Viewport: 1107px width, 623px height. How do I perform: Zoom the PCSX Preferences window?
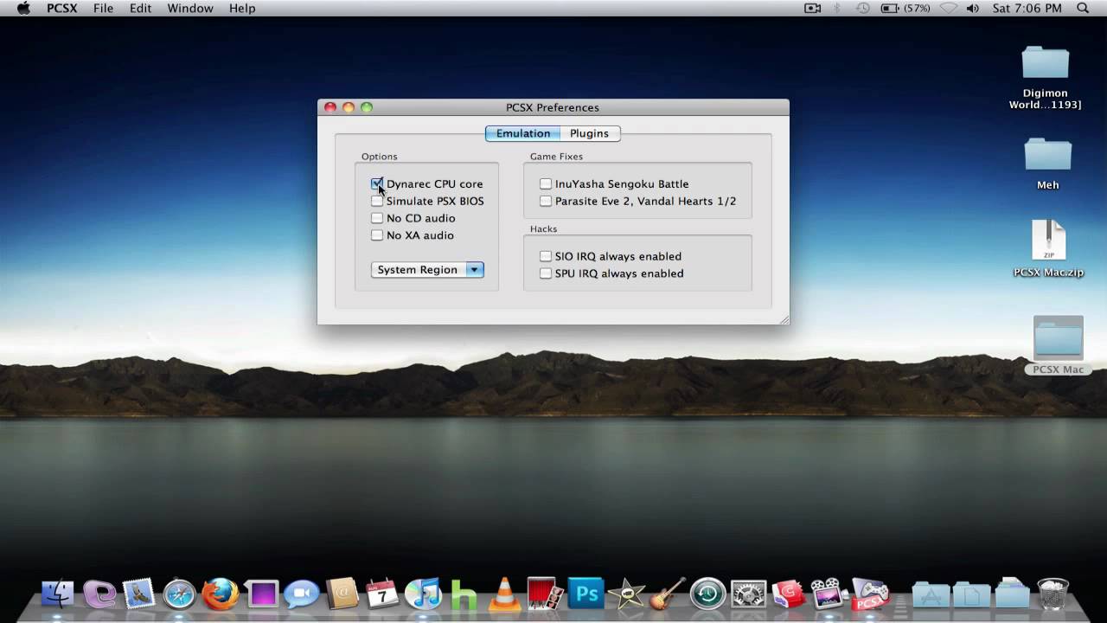[367, 107]
